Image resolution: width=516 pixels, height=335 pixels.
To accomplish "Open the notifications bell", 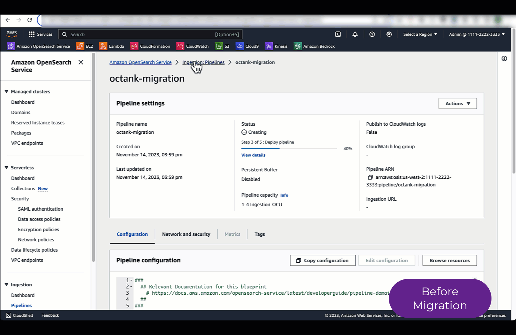I will [x=355, y=34].
